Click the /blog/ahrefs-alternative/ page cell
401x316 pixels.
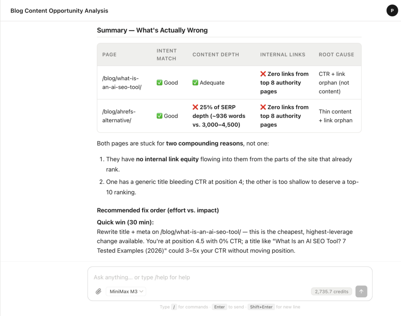coord(119,116)
